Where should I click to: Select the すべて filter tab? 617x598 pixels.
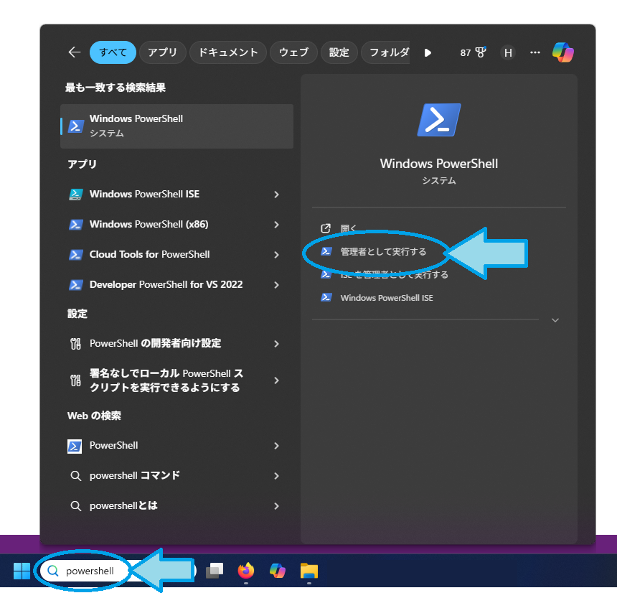coord(113,52)
